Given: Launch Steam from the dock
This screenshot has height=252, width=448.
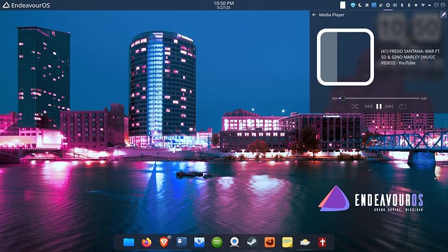Looking at the screenshot, I should point(252,242).
